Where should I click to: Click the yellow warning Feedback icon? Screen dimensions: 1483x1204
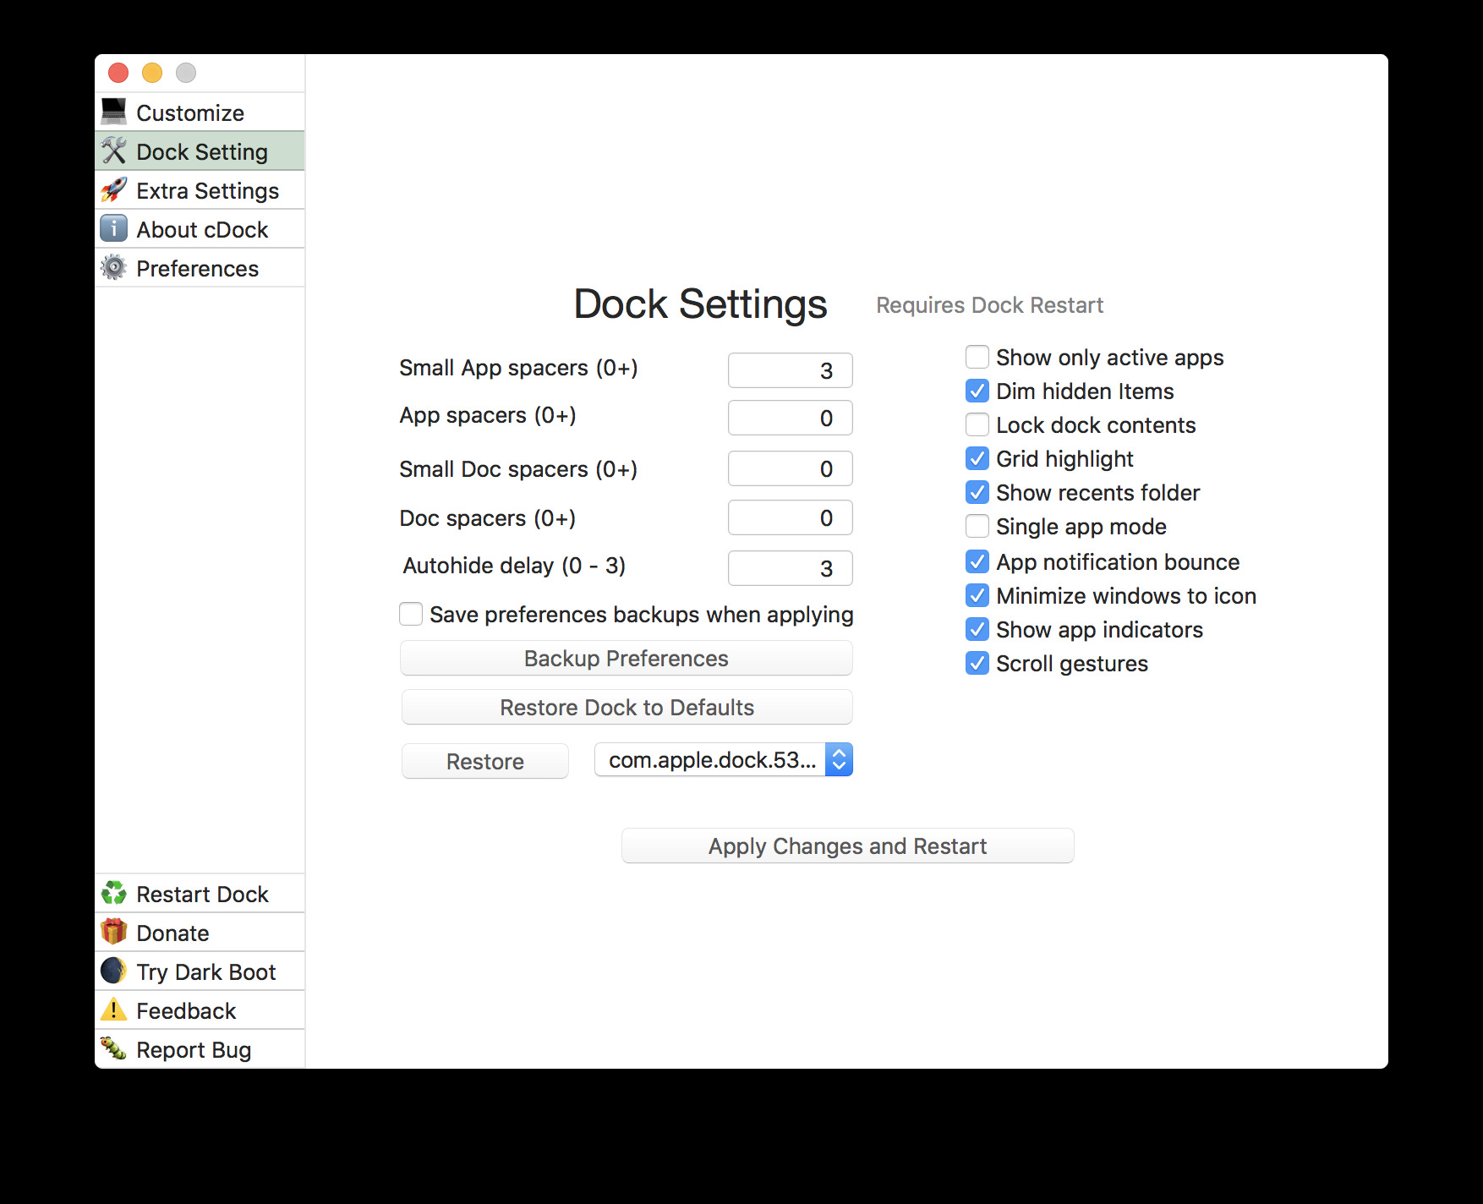114,1010
